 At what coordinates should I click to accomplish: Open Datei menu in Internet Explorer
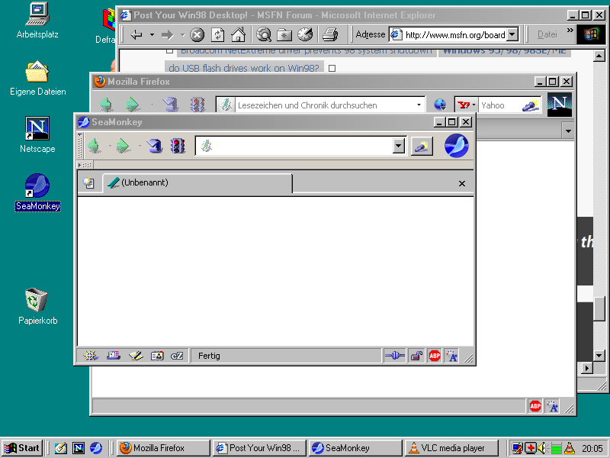[547, 34]
